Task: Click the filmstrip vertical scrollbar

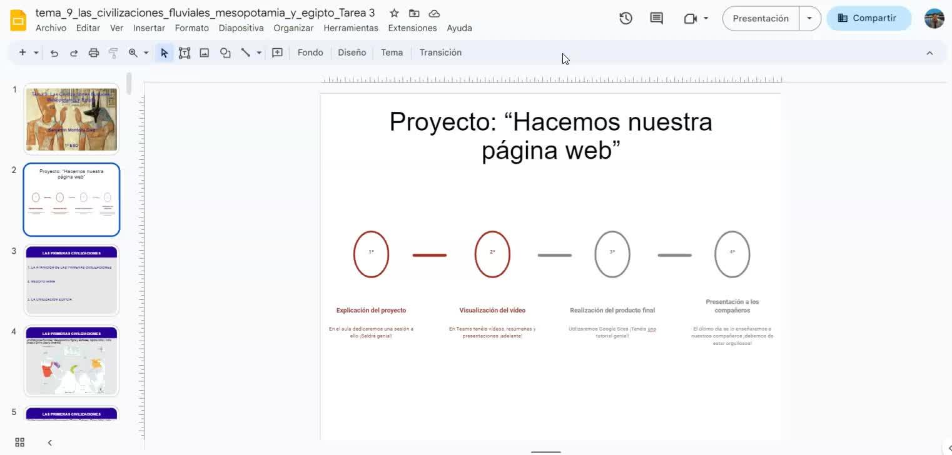Action: 129,84
